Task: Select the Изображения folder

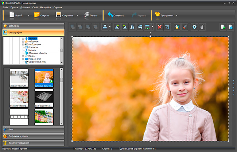Action: coord(35,44)
